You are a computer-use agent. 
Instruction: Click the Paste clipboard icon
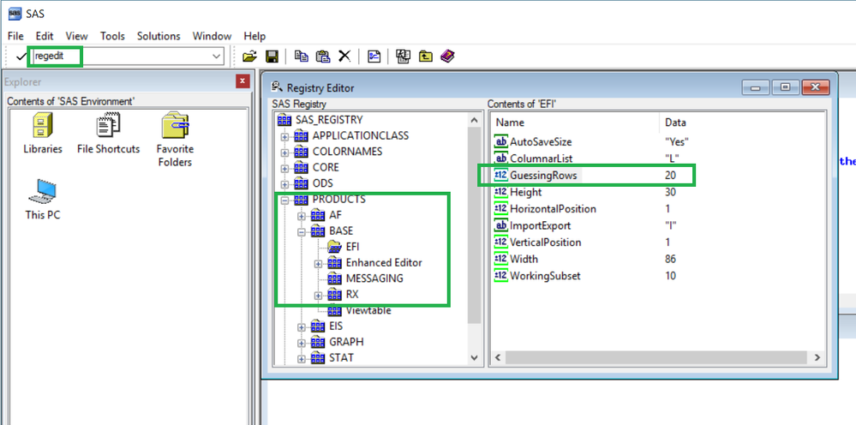323,56
